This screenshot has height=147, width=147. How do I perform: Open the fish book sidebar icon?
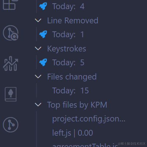(11, 94)
